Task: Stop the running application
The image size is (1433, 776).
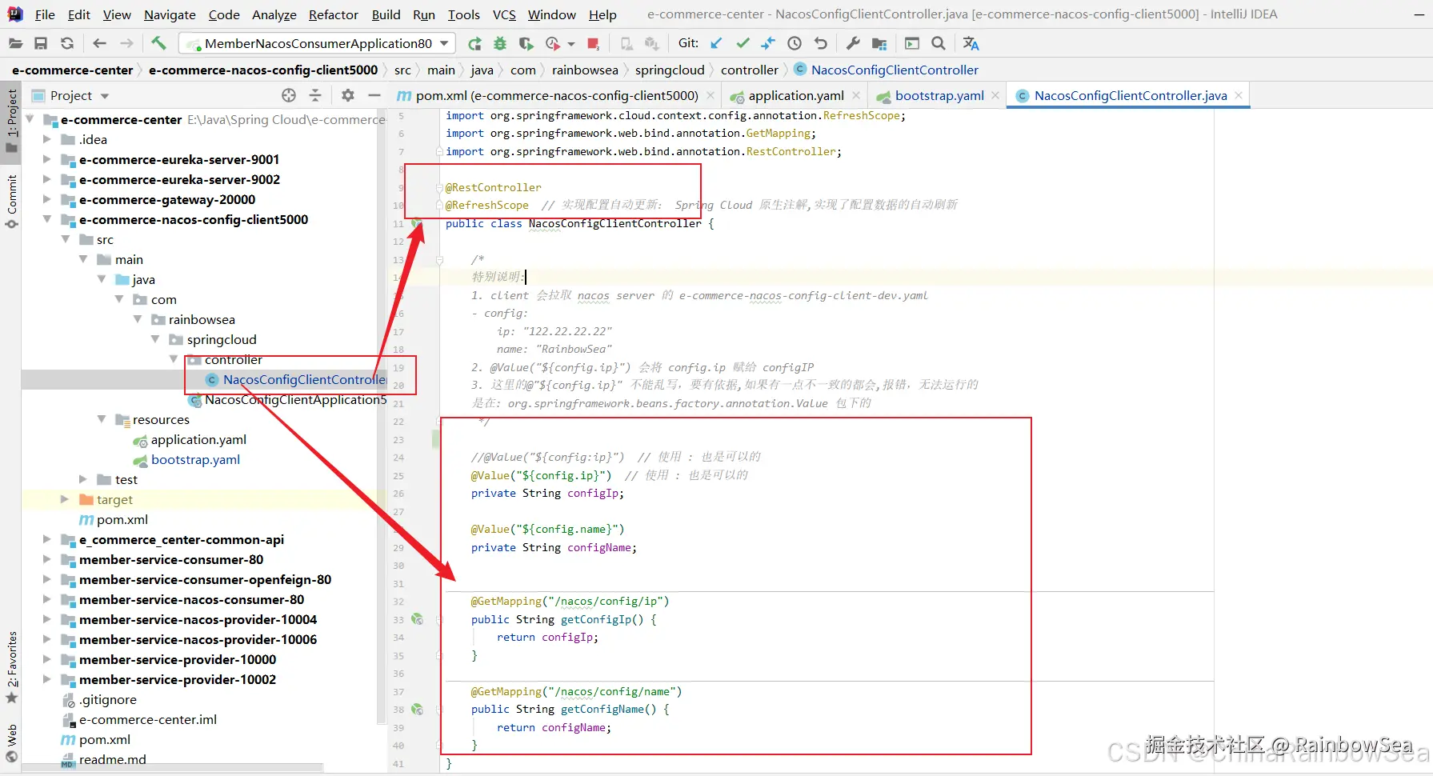Action: (593, 43)
